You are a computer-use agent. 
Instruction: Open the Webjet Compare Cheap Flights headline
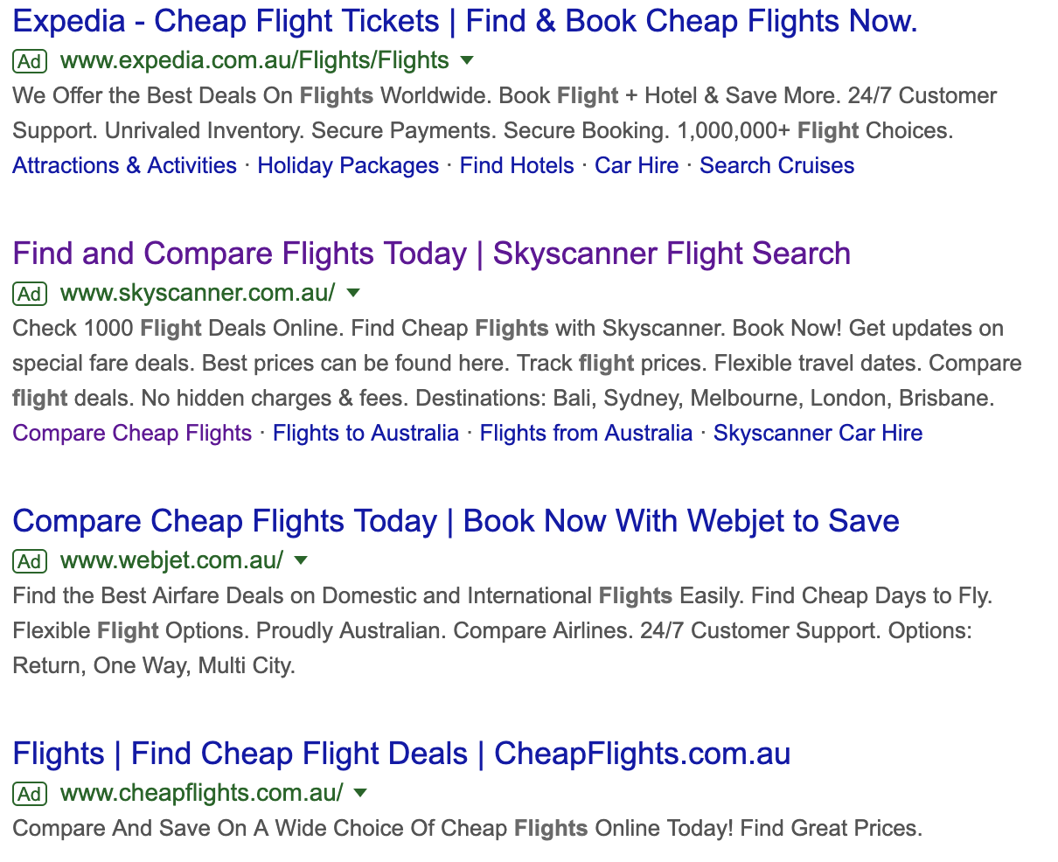pyautogui.click(x=456, y=521)
